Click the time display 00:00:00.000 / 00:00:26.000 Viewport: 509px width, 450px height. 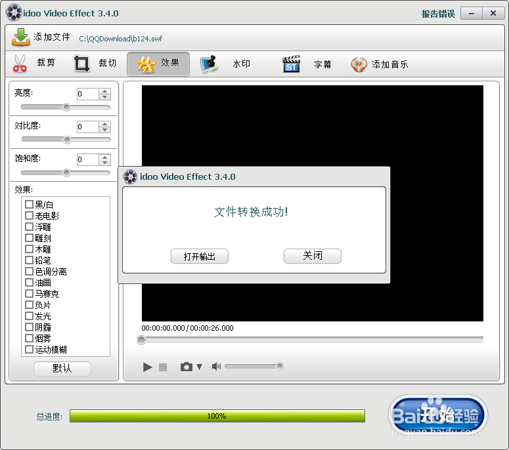(x=187, y=328)
